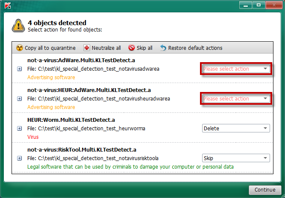Click the yellow warning triangle icon
285x198 pixels.
pos(18,26)
